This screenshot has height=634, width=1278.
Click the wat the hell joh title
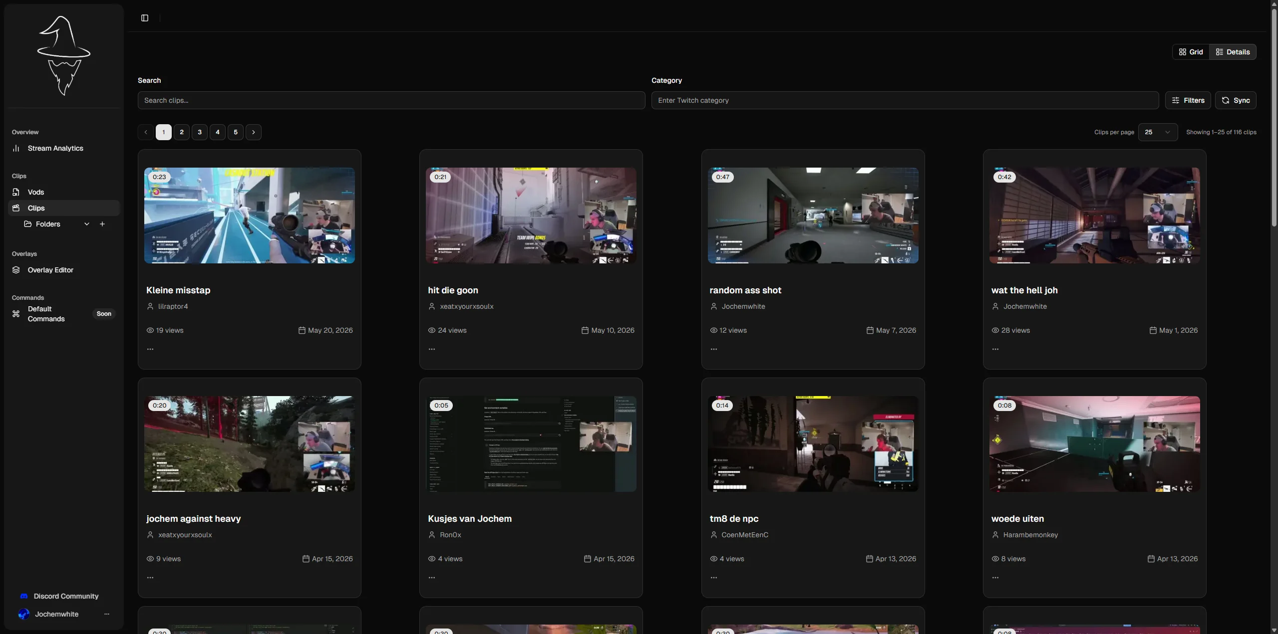tap(1024, 290)
